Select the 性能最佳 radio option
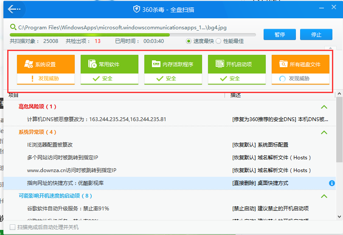Image resolution: width=343 pixels, height=235 pixels. coord(219,41)
